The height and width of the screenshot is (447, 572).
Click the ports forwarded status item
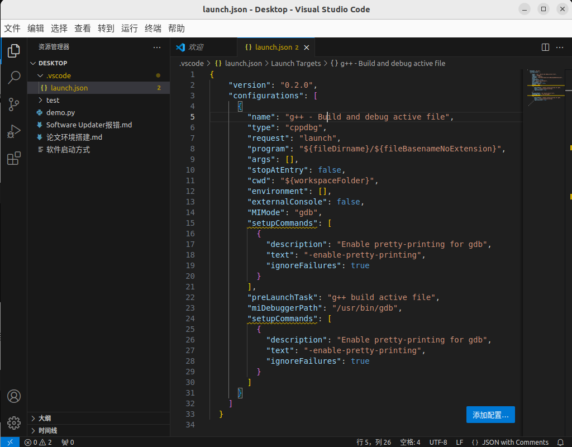pos(68,443)
